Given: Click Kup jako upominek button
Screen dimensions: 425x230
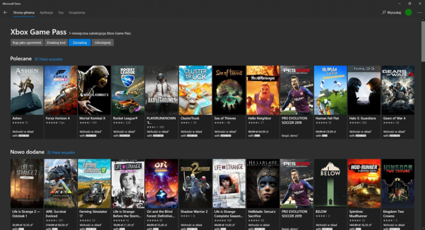Looking at the screenshot, I should point(27,43).
